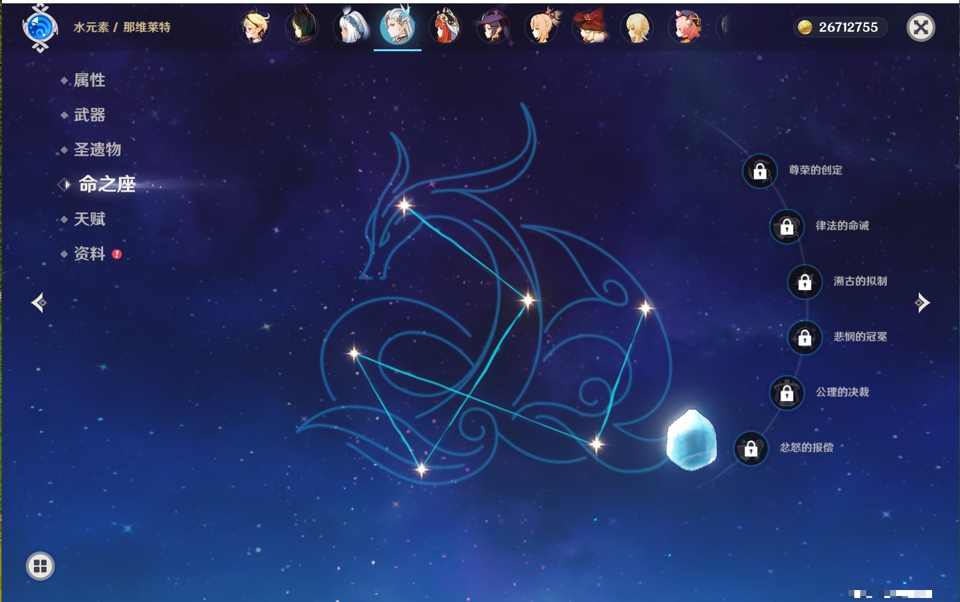The width and height of the screenshot is (960, 602).
Task: Choose the long blonde hair character avatar
Action: (x=638, y=27)
